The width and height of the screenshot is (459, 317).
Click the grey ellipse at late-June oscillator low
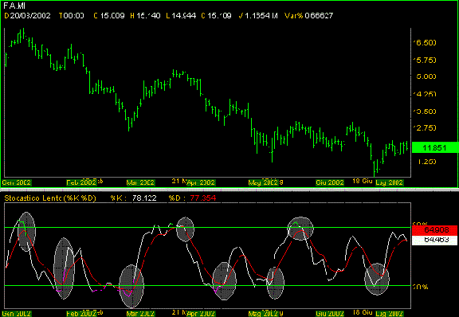[x=377, y=279]
